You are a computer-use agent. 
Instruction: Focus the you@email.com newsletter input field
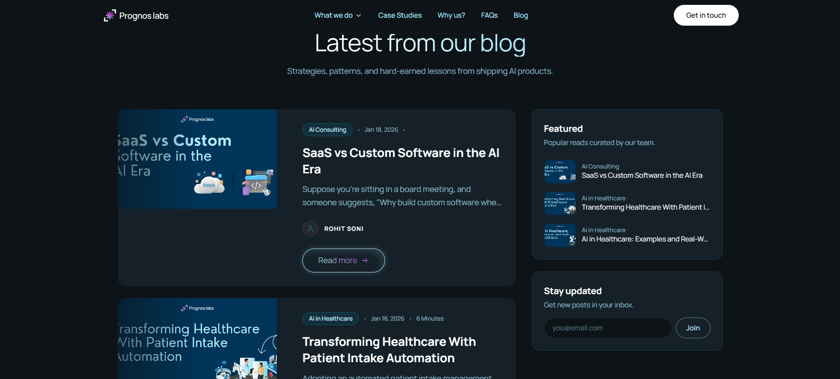[x=607, y=328]
